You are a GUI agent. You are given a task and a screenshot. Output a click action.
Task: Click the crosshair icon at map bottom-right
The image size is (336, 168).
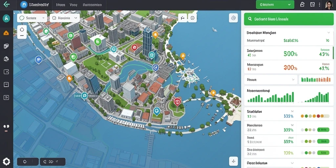point(233,161)
